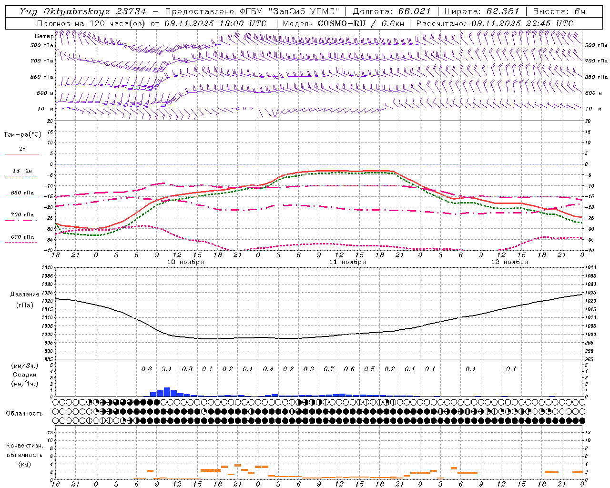Select the provider text ФГБУ "ЗапСиб УГМС"
The height and width of the screenshot is (488, 610).
289,11
